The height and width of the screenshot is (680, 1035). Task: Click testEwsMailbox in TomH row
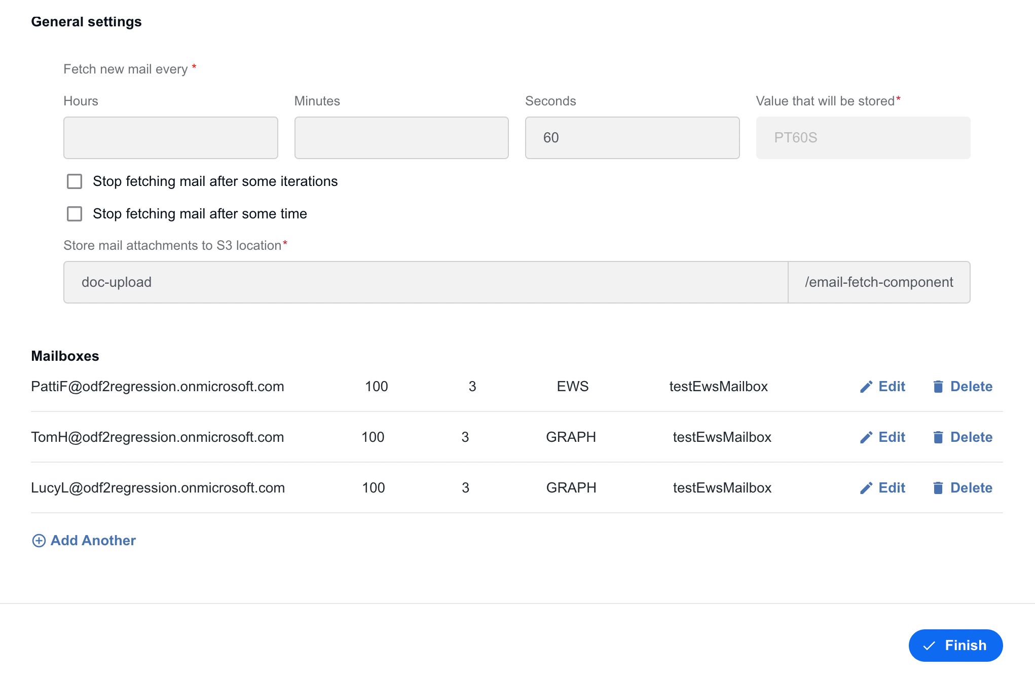click(722, 437)
